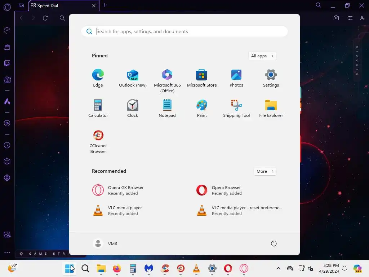Launch CCleaner Browser pinned app
The width and height of the screenshot is (369, 277).
pos(98,141)
